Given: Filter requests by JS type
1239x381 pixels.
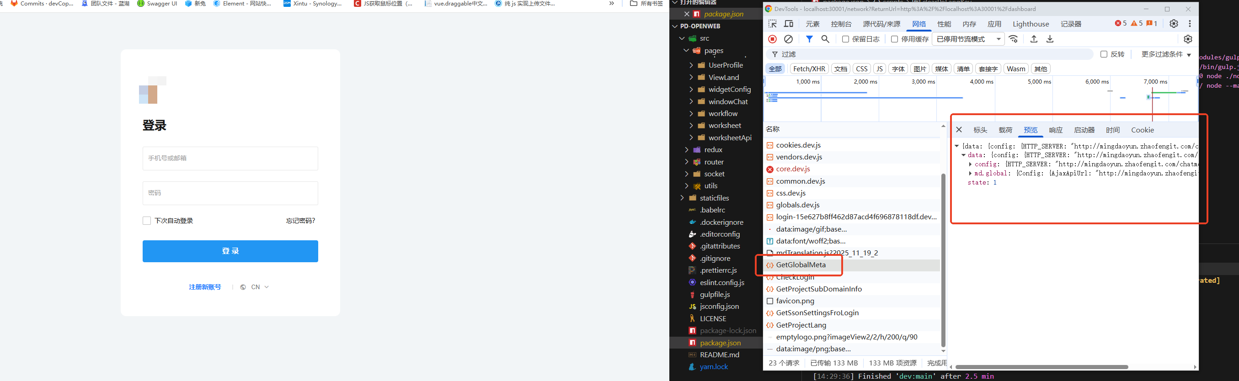Looking at the screenshot, I should pyautogui.click(x=879, y=69).
